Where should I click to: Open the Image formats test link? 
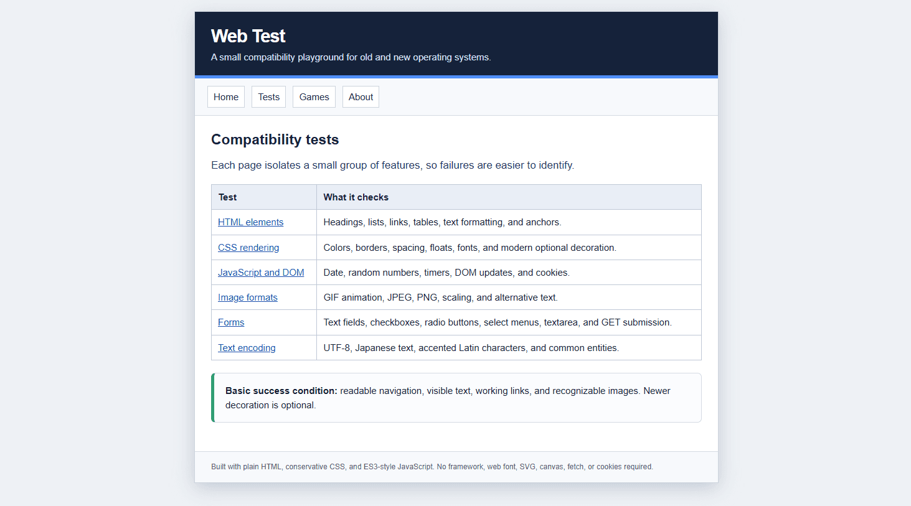(x=248, y=298)
